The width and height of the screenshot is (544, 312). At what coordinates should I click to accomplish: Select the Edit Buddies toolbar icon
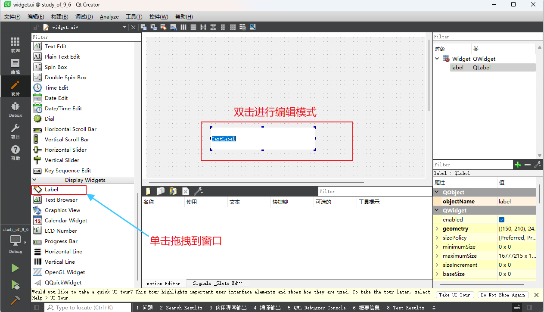click(163, 27)
